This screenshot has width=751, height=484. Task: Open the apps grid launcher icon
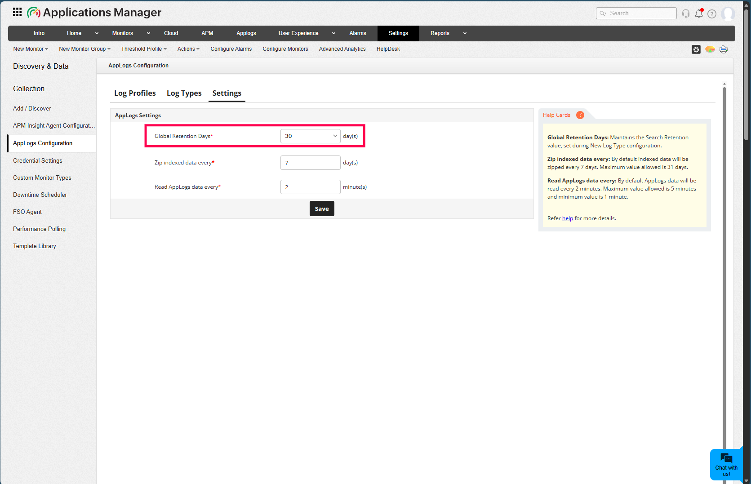coord(17,12)
